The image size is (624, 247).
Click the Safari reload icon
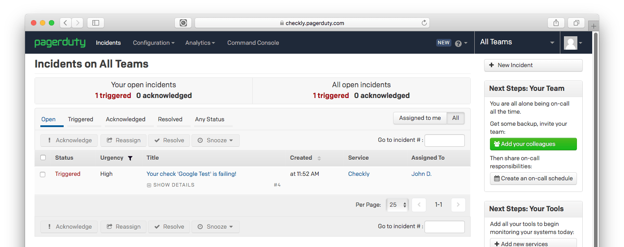click(424, 23)
